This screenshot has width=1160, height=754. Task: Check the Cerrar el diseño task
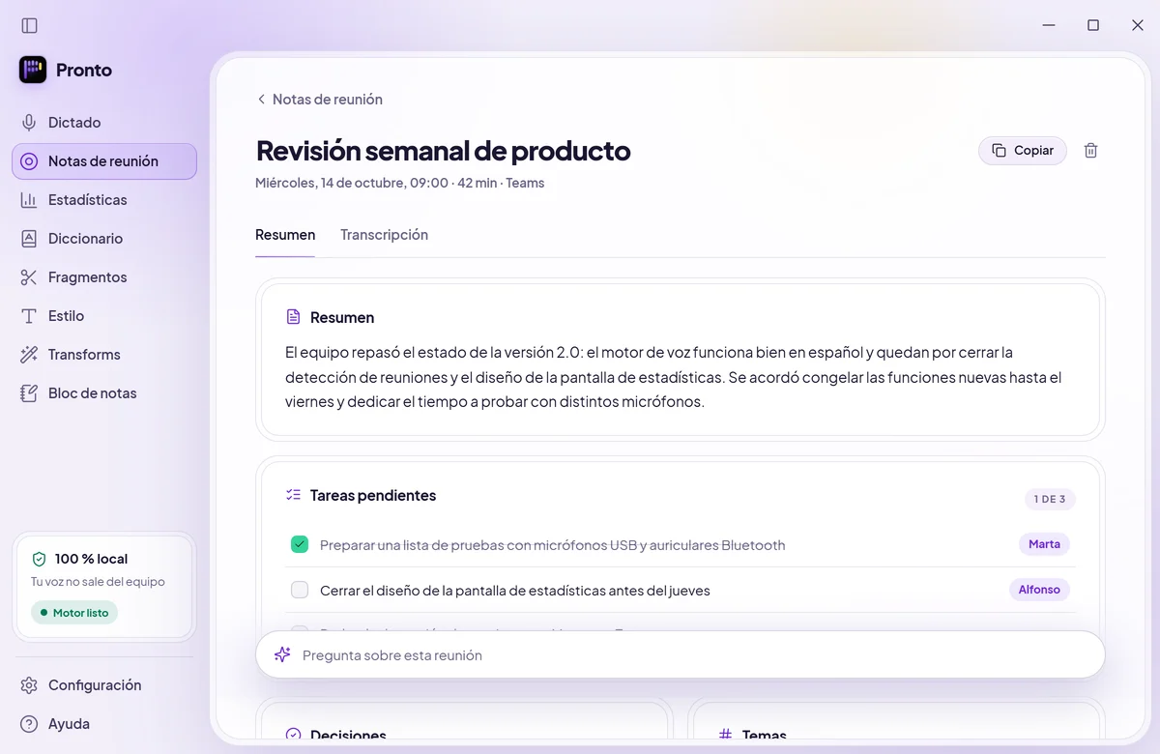click(300, 590)
